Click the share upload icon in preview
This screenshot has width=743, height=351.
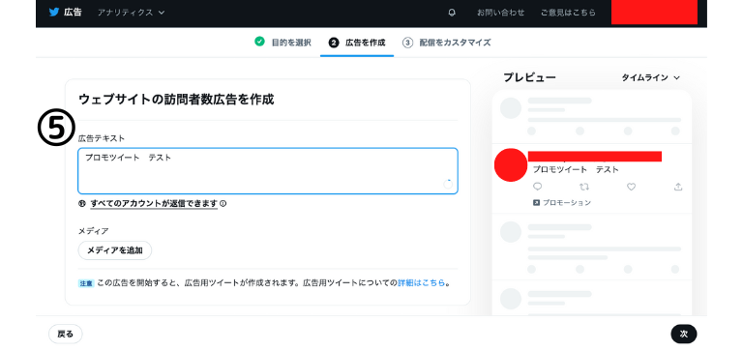pyautogui.click(x=678, y=187)
